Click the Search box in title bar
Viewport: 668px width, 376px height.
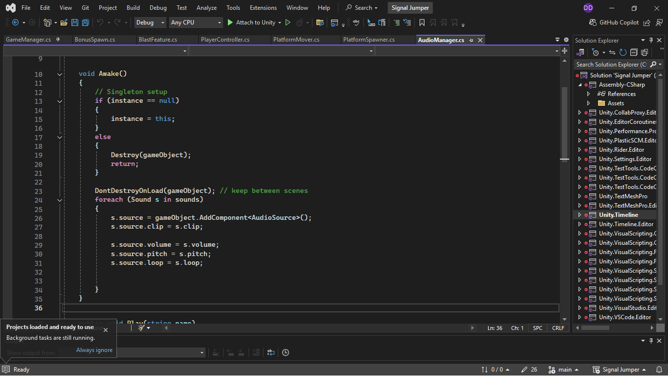pyautogui.click(x=361, y=8)
